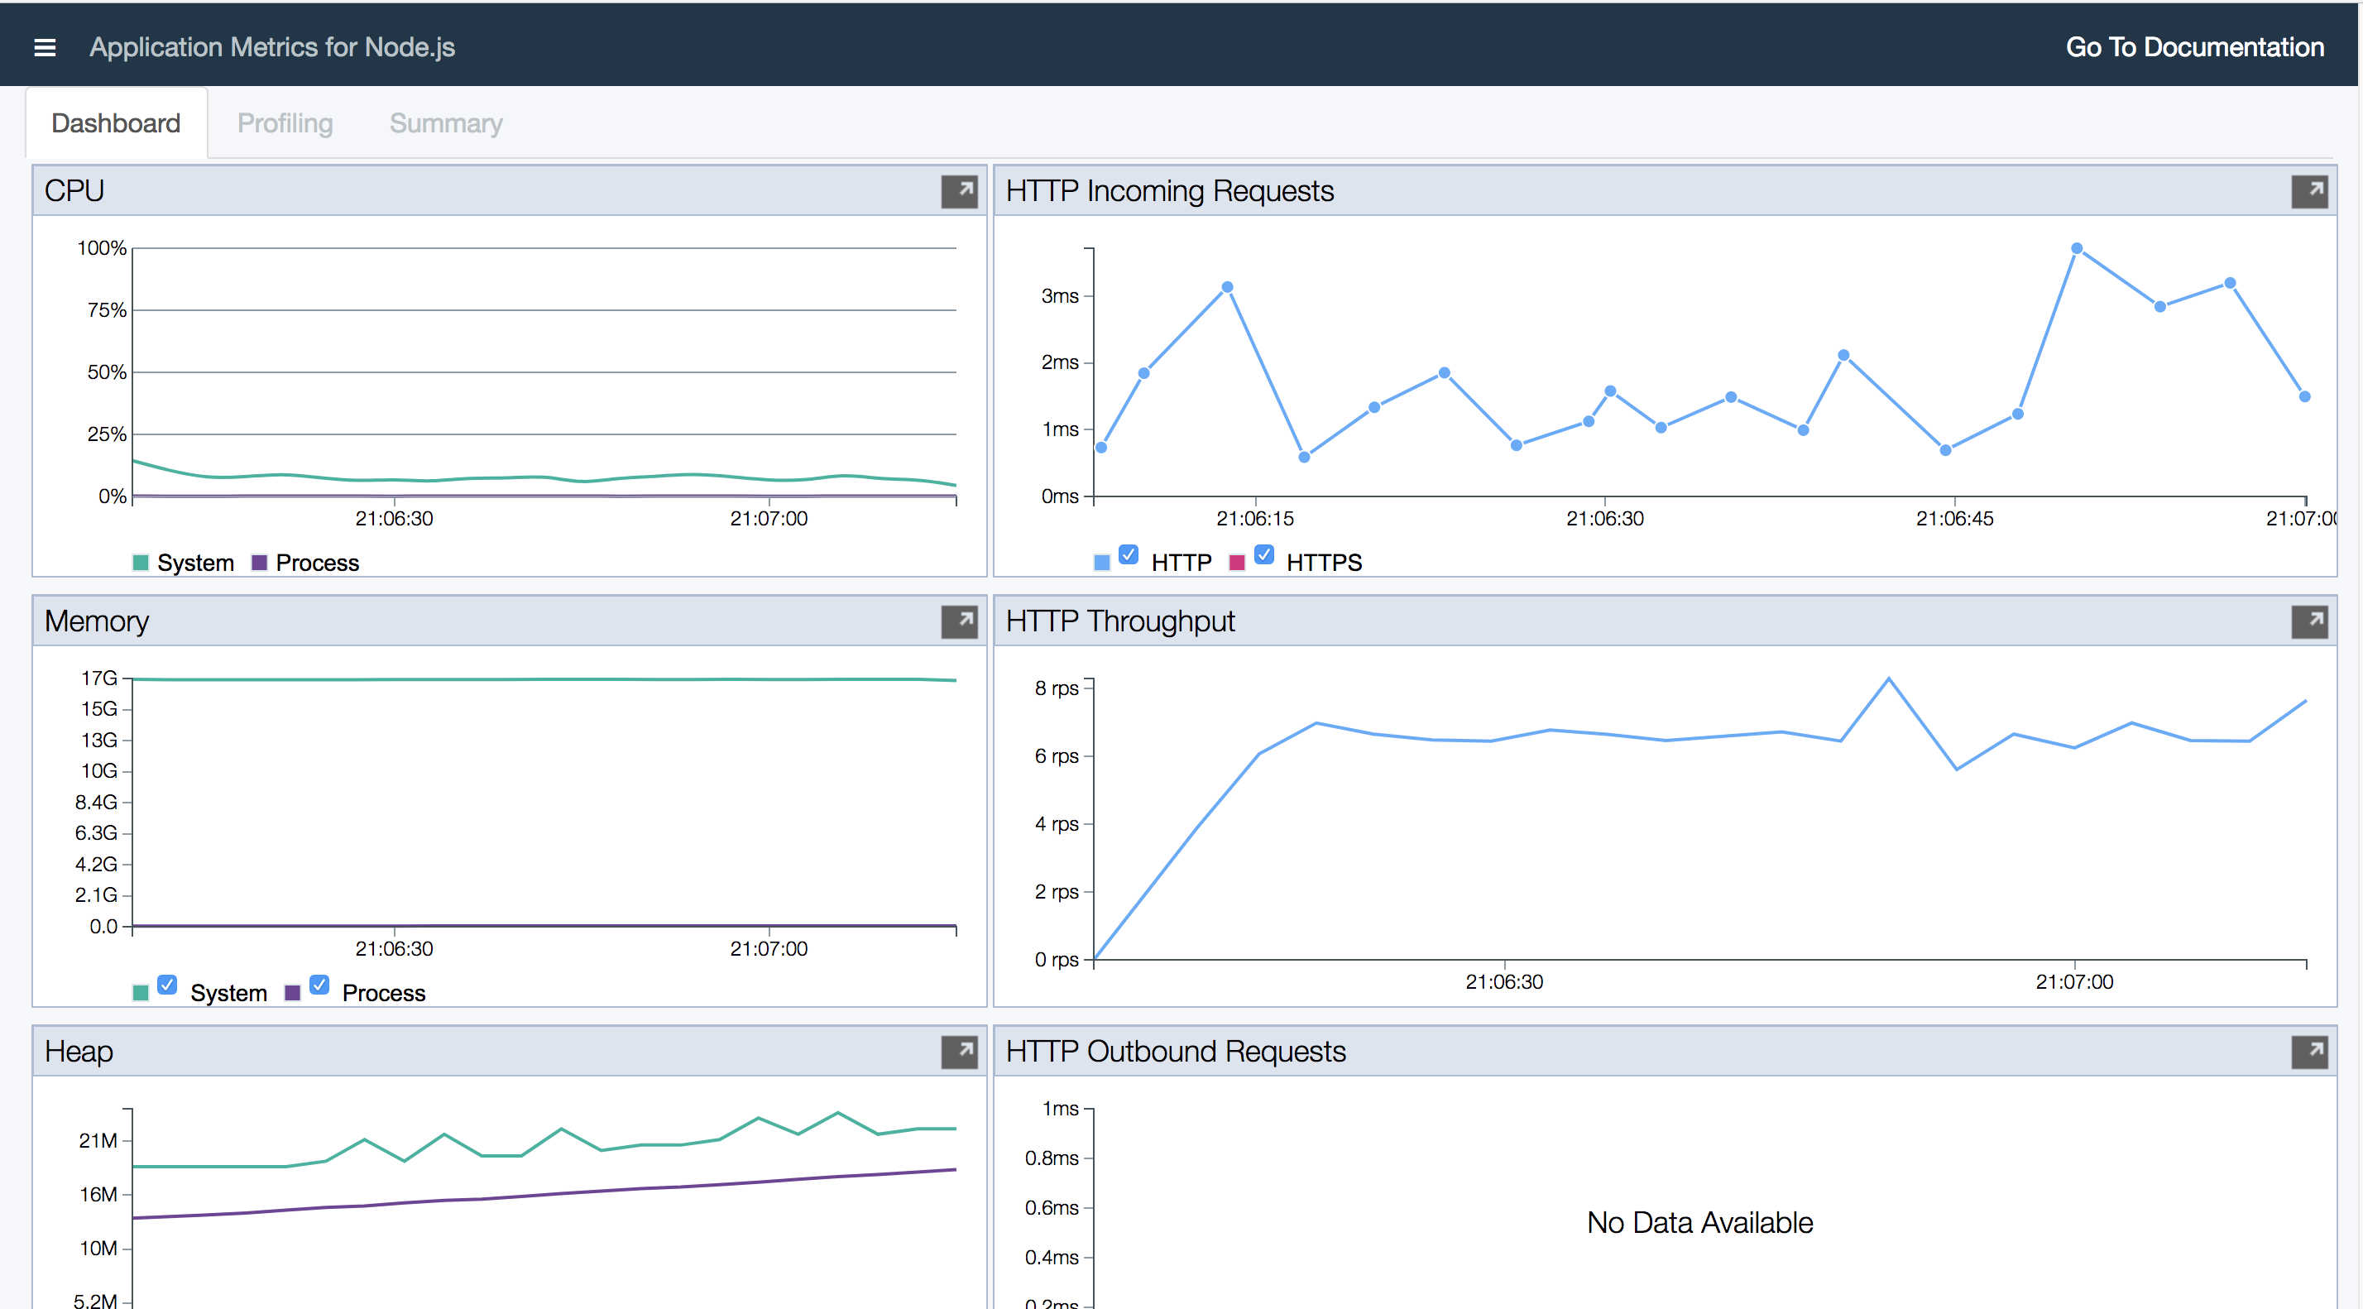This screenshot has height=1309, width=2363.
Task: Maximize the CPU chart panel
Action: pos(959,191)
